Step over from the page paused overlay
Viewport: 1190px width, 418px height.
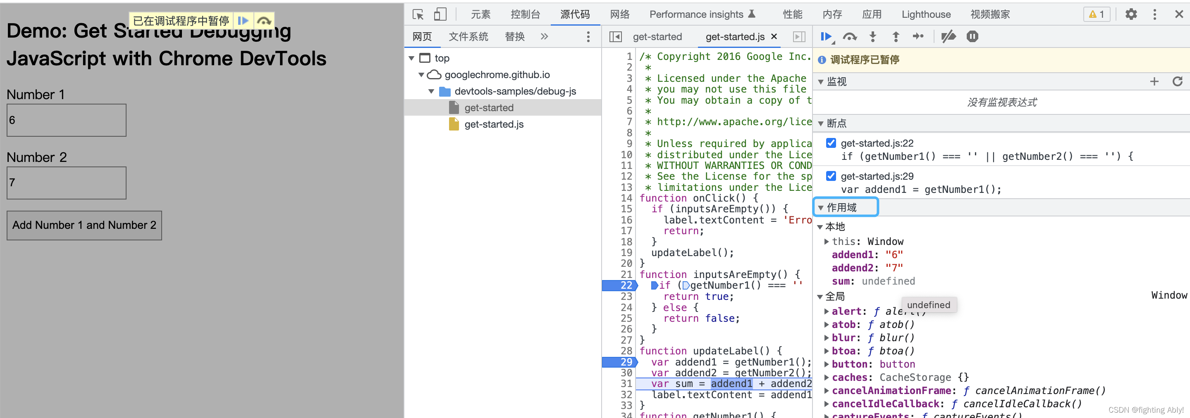pos(264,21)
